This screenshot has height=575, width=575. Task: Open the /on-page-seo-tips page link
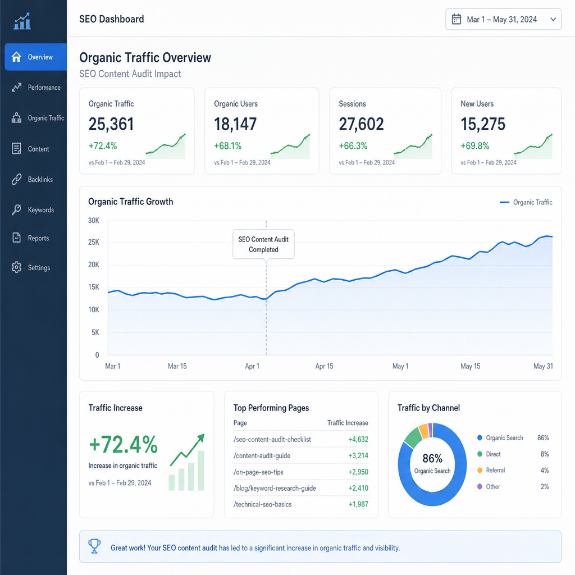coord(258,472)
